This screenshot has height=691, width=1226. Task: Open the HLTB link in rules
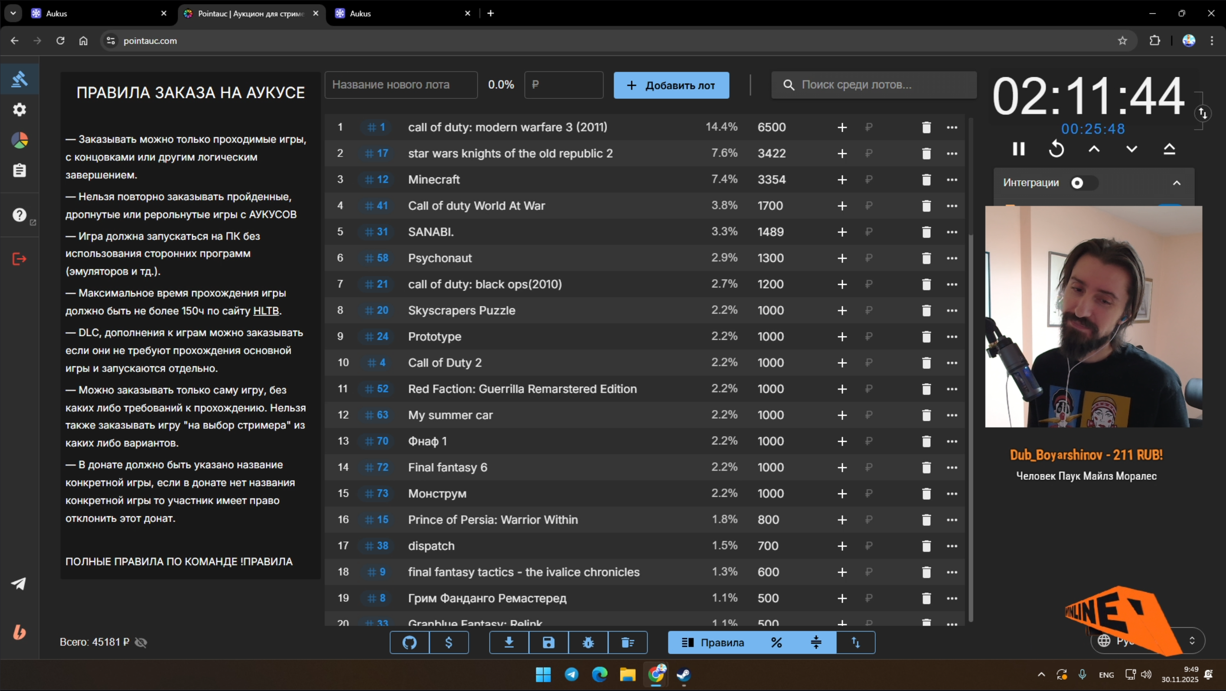click(266, 311)
